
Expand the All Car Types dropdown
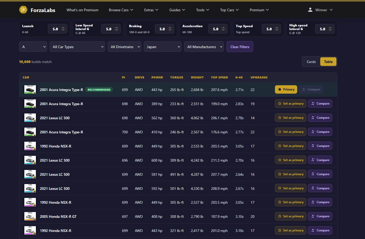coord(77,47)
